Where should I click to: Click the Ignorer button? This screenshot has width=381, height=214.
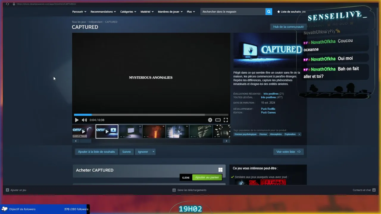(x=143, y=152)
